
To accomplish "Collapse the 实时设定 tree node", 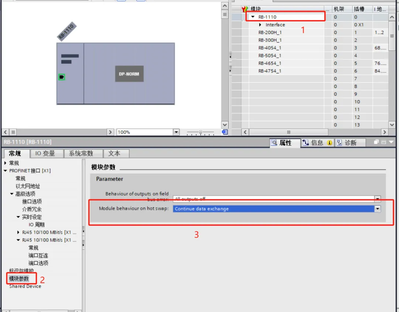I will (18, 217).
